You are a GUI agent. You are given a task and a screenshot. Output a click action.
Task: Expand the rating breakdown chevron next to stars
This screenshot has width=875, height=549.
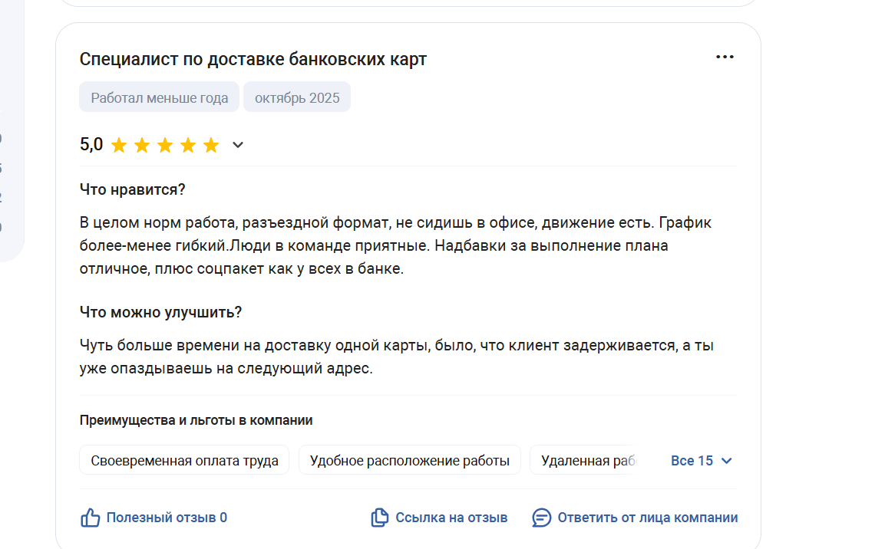click(238, 145)
